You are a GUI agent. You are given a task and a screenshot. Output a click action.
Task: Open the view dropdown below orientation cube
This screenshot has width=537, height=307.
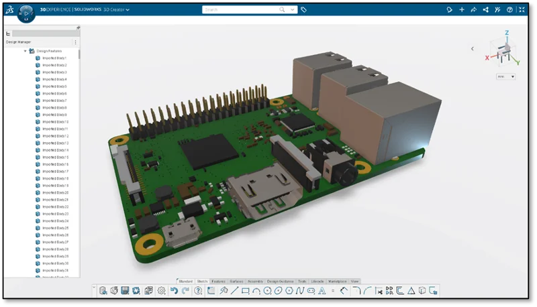coord(505,76)
